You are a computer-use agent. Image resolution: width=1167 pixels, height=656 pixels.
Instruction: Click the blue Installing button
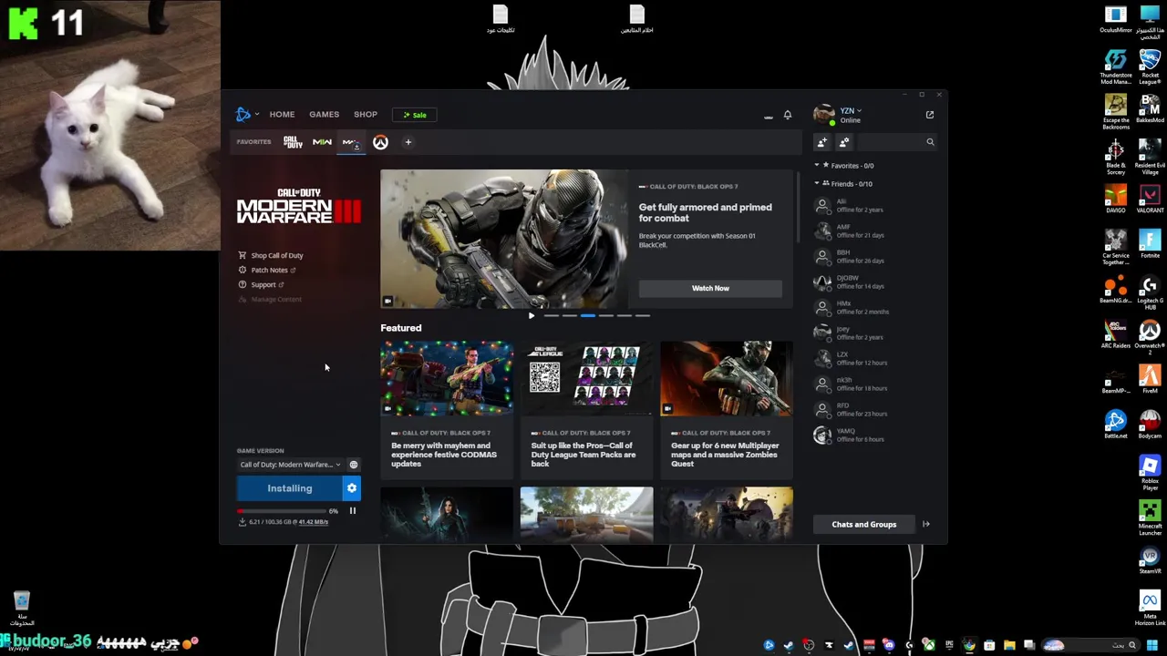click(289, 488)
